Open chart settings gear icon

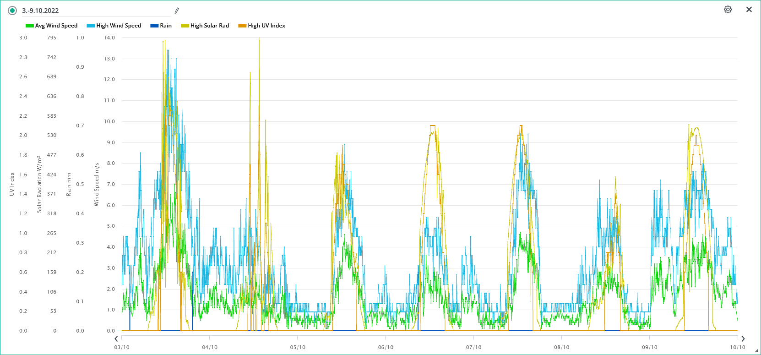tap(728, 10)
